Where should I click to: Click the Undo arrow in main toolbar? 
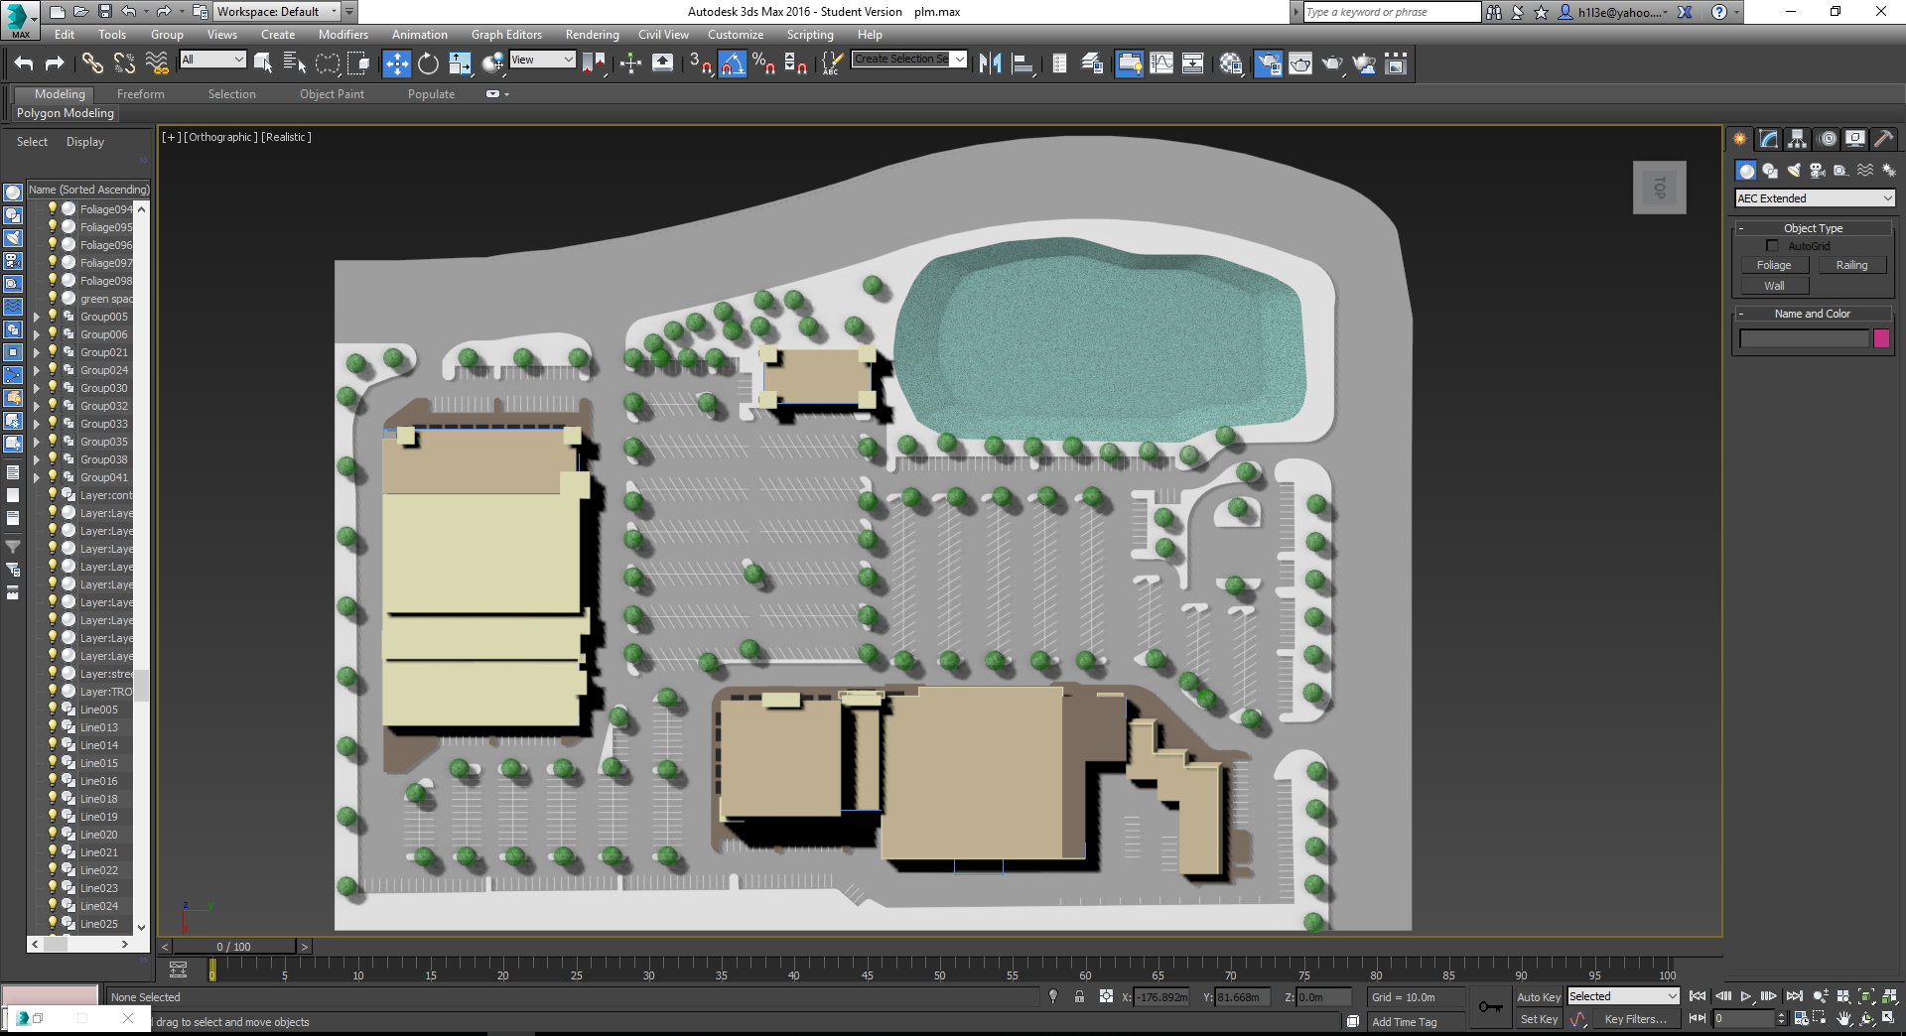click(x=24, y=64)
